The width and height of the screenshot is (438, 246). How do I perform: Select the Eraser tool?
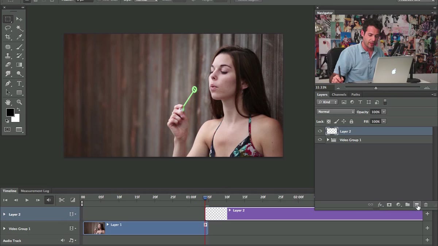[8, 65]
